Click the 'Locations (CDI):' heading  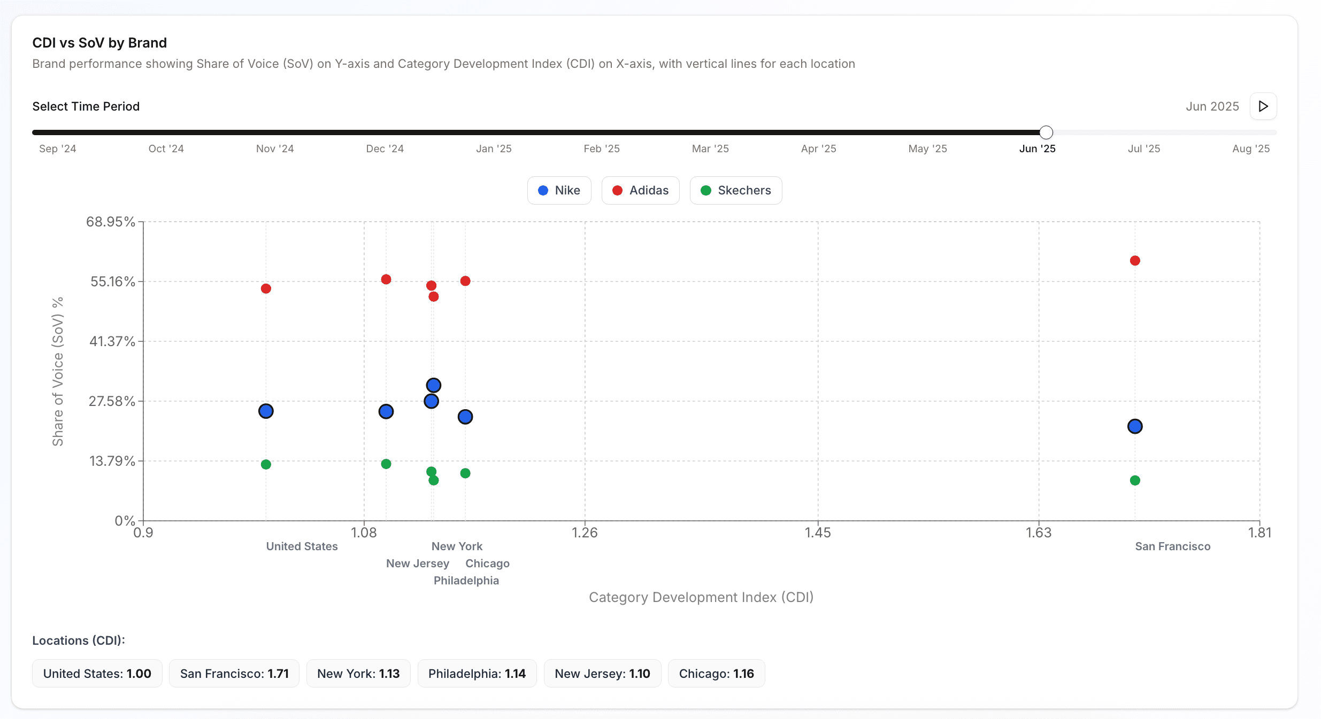pyautogui.click(x=79, y=640)
